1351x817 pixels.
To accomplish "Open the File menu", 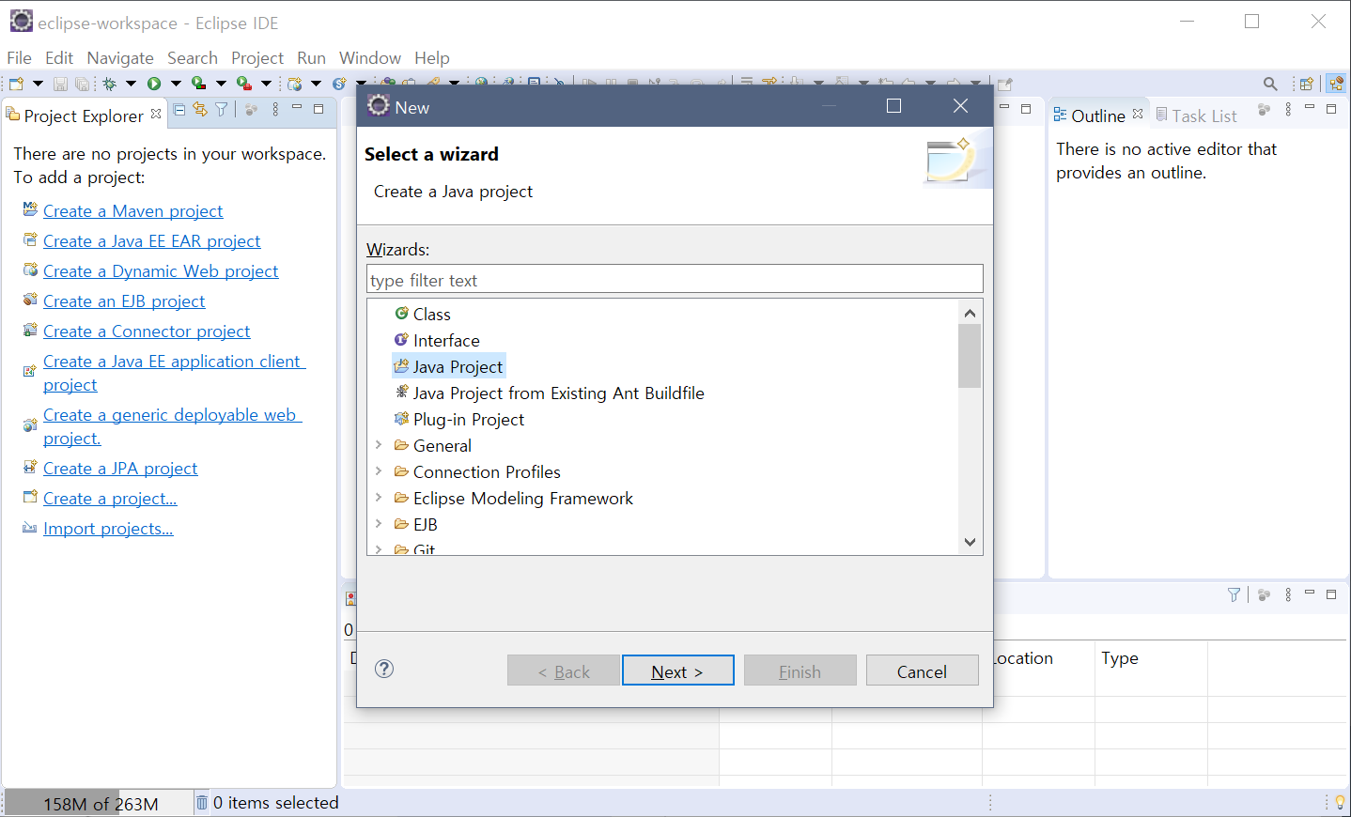I will pyautogui.click(x=19, y=57).
